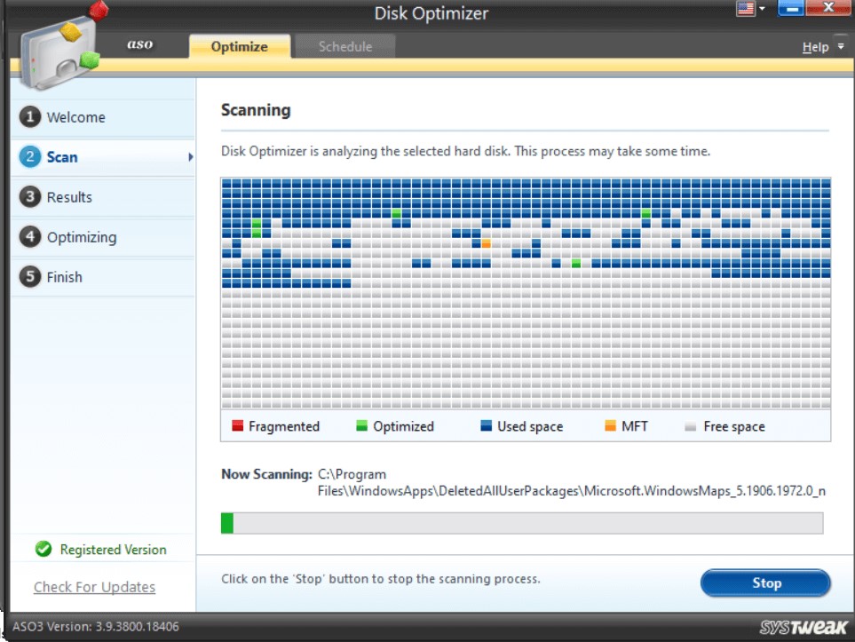Click the Finish step icon
Screen dimensions: 855x642
coord(32,276)
